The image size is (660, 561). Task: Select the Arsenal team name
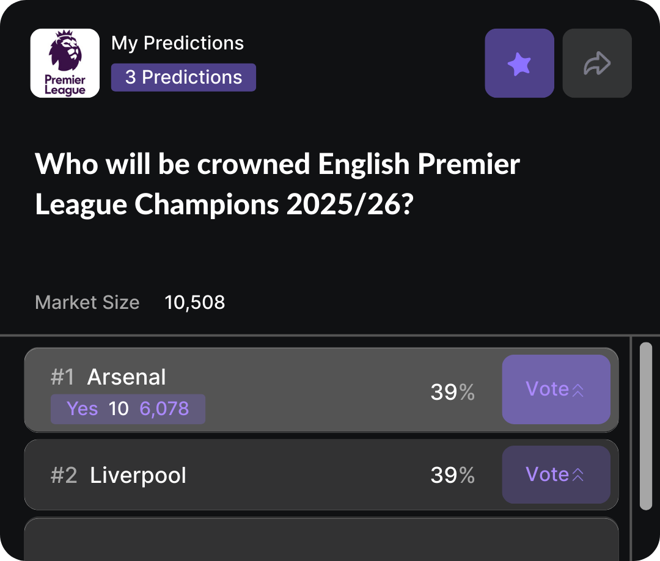[x=127, y=377]
